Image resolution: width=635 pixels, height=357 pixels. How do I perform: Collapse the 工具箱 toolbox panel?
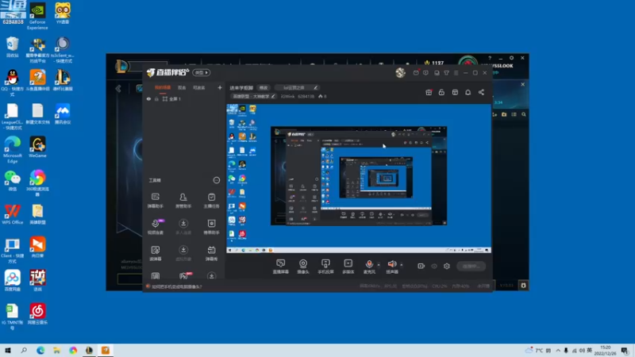216,180
